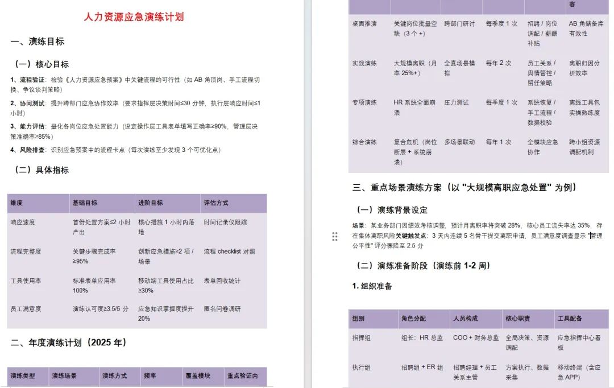Viewport: 614px width, 388px height.
Task: Click the cell 指挥组
Action: tap(362, 338)
